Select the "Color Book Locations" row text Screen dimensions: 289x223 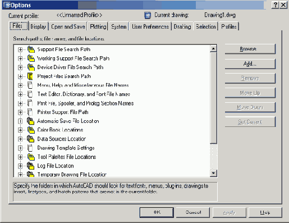(x=60, y=130)
